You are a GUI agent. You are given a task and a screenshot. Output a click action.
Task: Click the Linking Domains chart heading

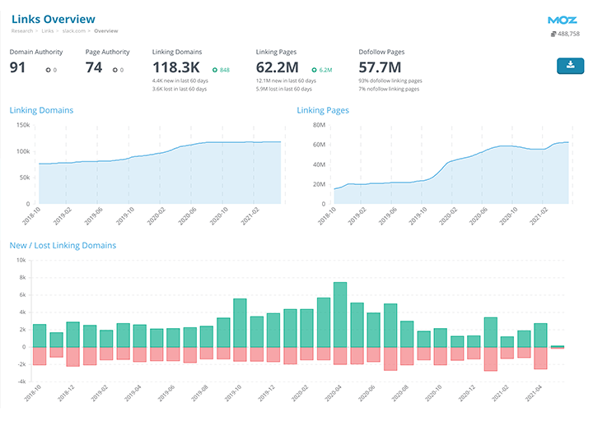[41, 110]
